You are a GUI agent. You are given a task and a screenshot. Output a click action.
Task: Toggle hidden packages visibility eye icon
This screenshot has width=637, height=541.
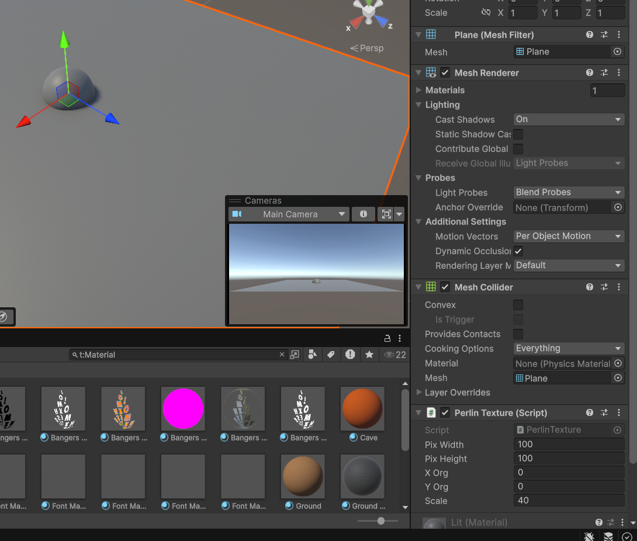(x=389, y=355)
